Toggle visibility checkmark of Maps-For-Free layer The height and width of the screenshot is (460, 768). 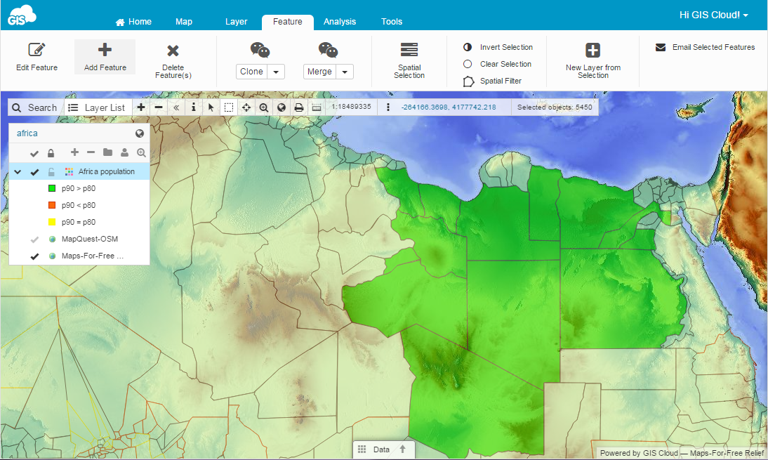34,256
